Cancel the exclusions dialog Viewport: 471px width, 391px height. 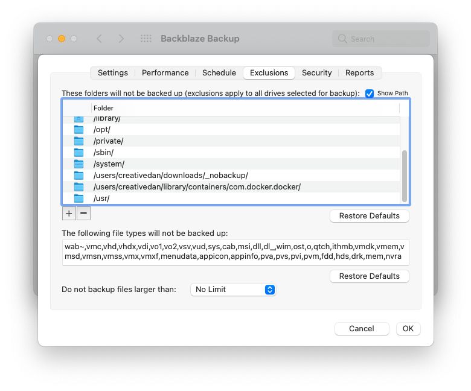[362, 329]
